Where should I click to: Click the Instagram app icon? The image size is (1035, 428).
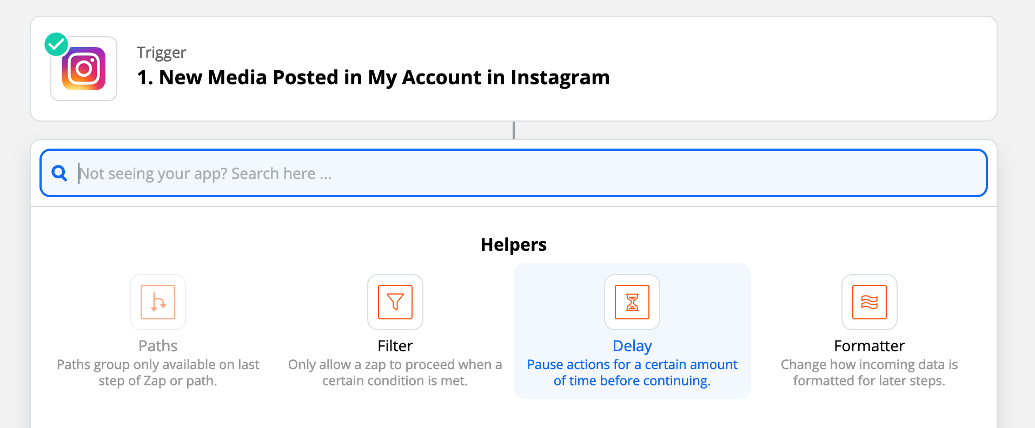tap(84, 69)
